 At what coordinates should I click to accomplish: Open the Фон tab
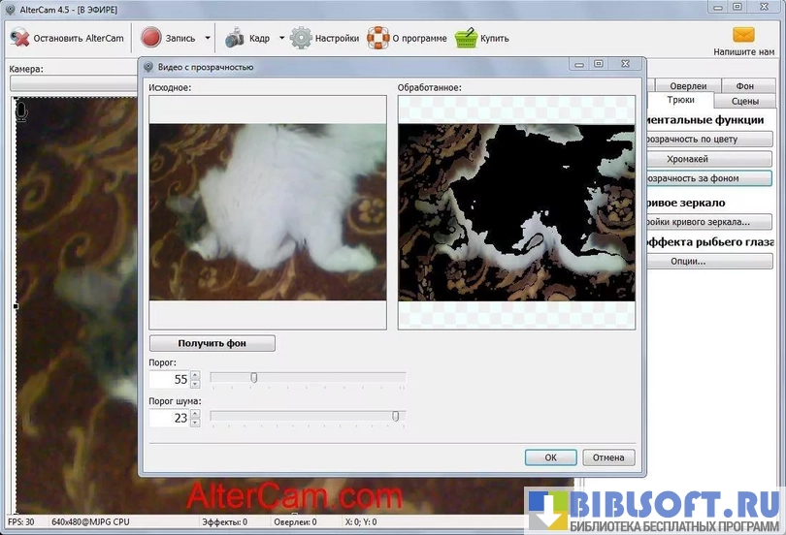(744, 86)
